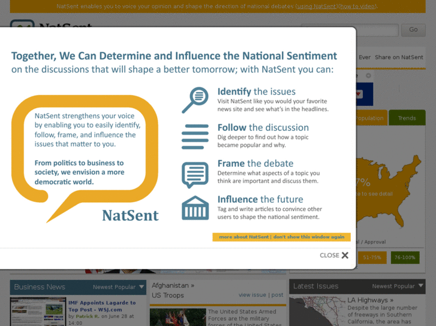Open Patrick R. author profile link
The height and width of the screenshot is (326, 436).
pos(88,316)
